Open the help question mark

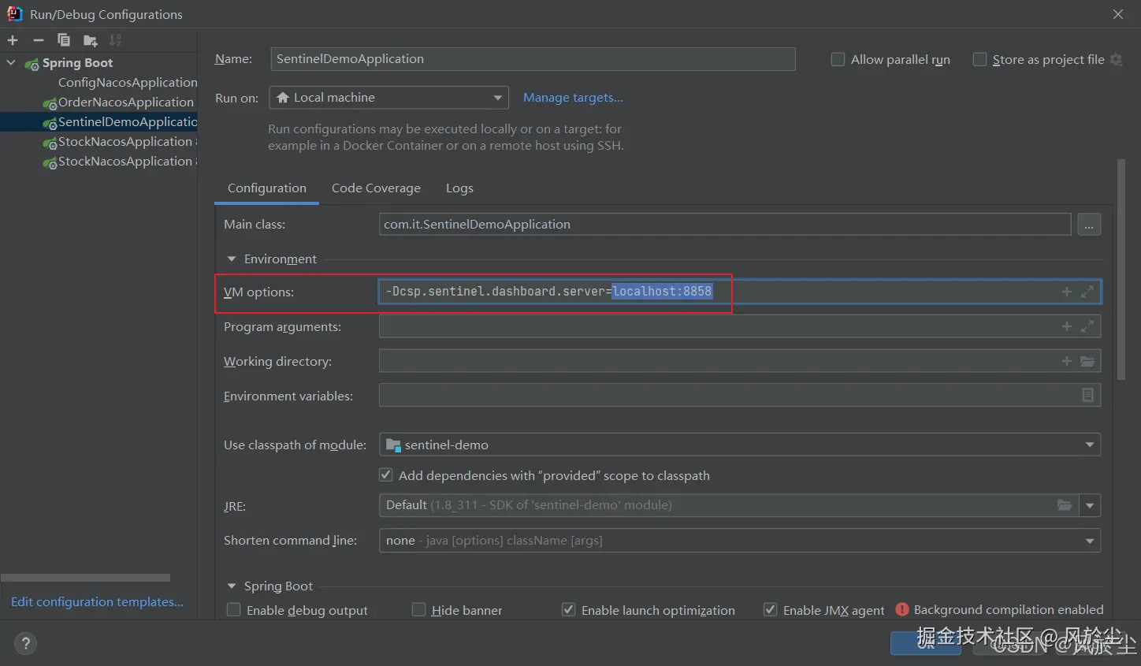[x=25, y=643]
